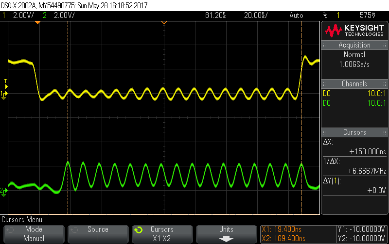Click the yellow 10.0:1 probe ratio
The height and width of the screenshot is (244, 389).
tap(376, 93)
